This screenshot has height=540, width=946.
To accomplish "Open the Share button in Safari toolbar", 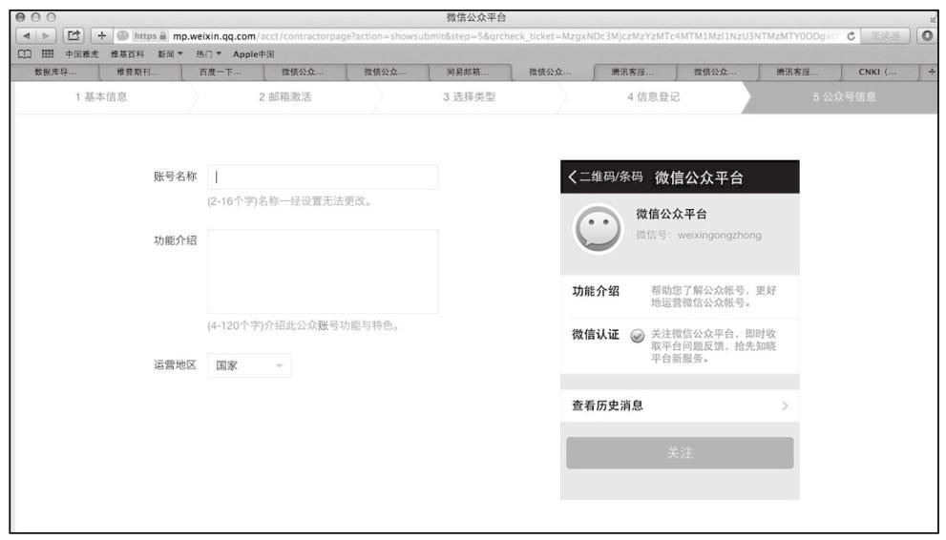I will (x=74, y=35).
